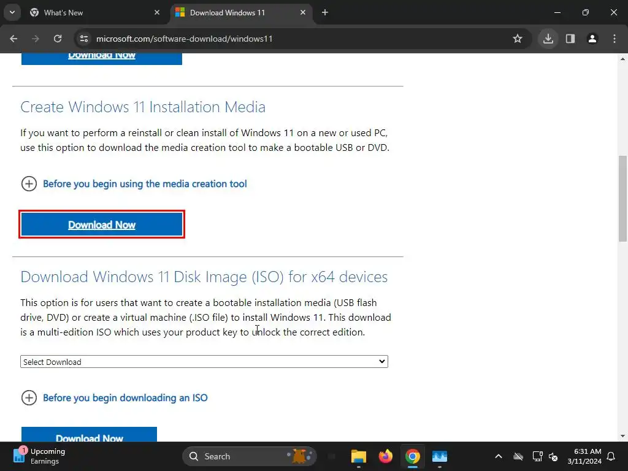Click the Chrome taskbar icon
Screen dimensions: 628x471
pos(413,456)
